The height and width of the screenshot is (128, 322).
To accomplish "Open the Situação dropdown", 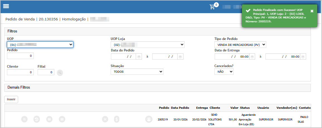I will pyautogui.click(x=137, y=72).
